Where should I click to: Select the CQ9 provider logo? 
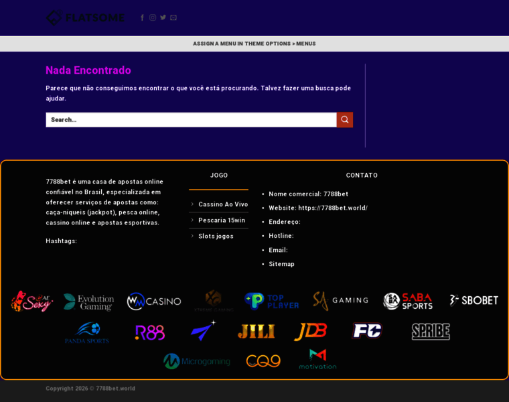[263, 361]
